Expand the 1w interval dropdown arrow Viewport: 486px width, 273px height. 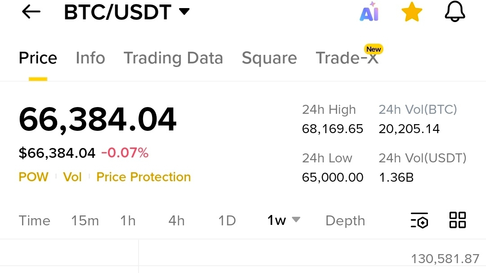point(296,219)
